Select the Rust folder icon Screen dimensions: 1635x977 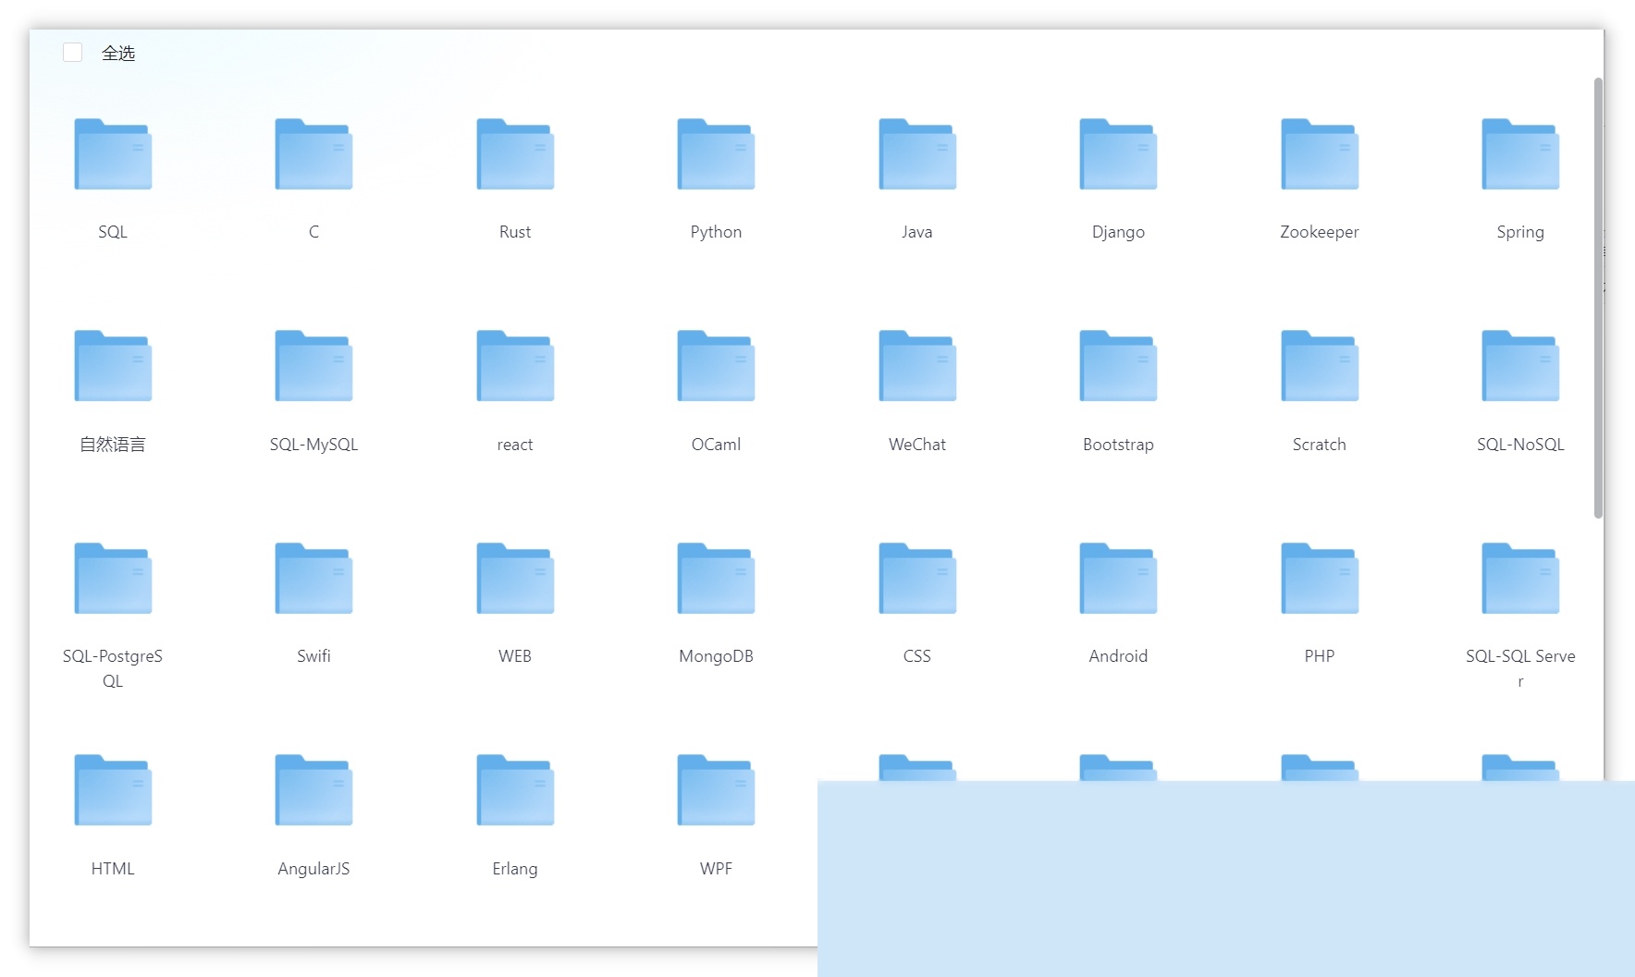[x=515, y=154]
